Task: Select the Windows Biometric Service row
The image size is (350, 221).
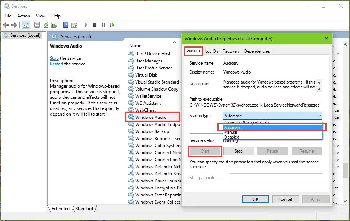Action: tap(155, 138)
